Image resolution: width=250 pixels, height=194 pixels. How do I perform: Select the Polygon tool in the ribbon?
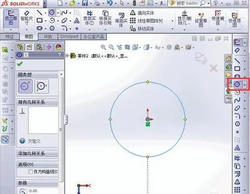(52, 28)
